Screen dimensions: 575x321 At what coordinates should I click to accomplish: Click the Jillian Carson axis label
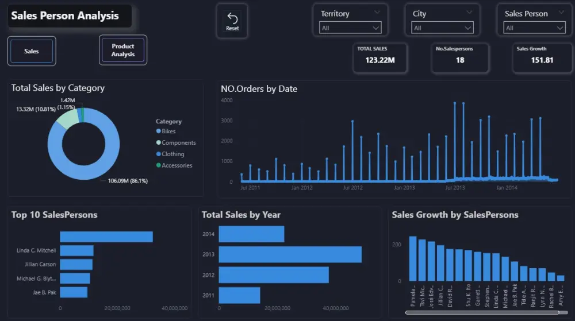coord(40,264)
